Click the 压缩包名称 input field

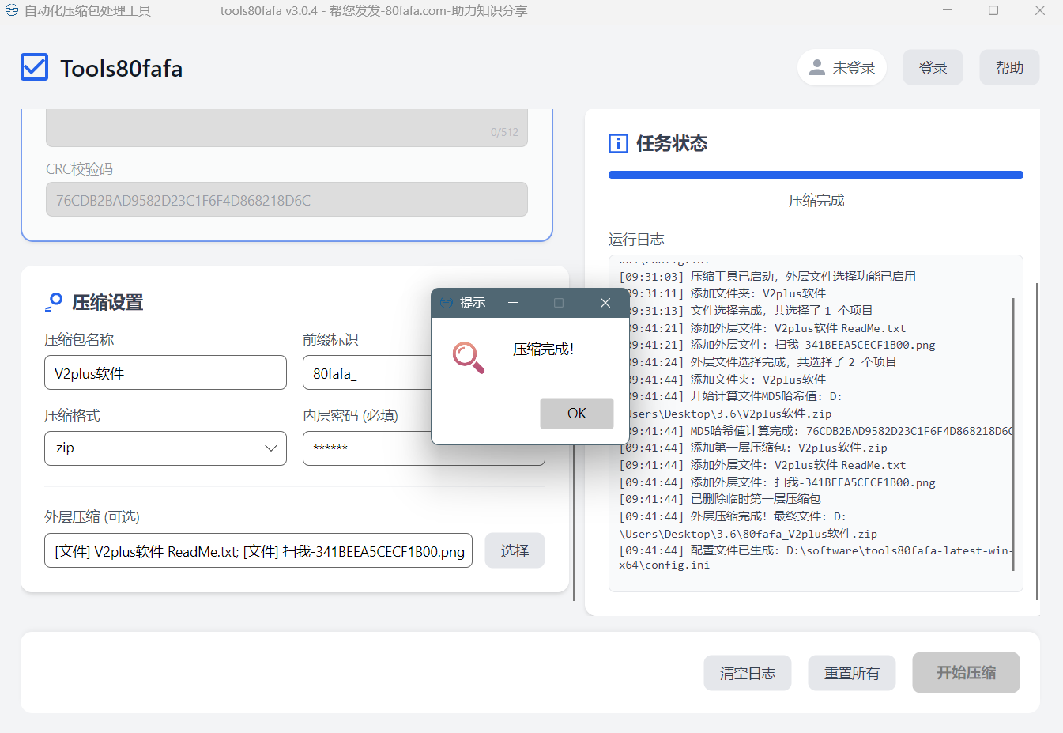165,373
